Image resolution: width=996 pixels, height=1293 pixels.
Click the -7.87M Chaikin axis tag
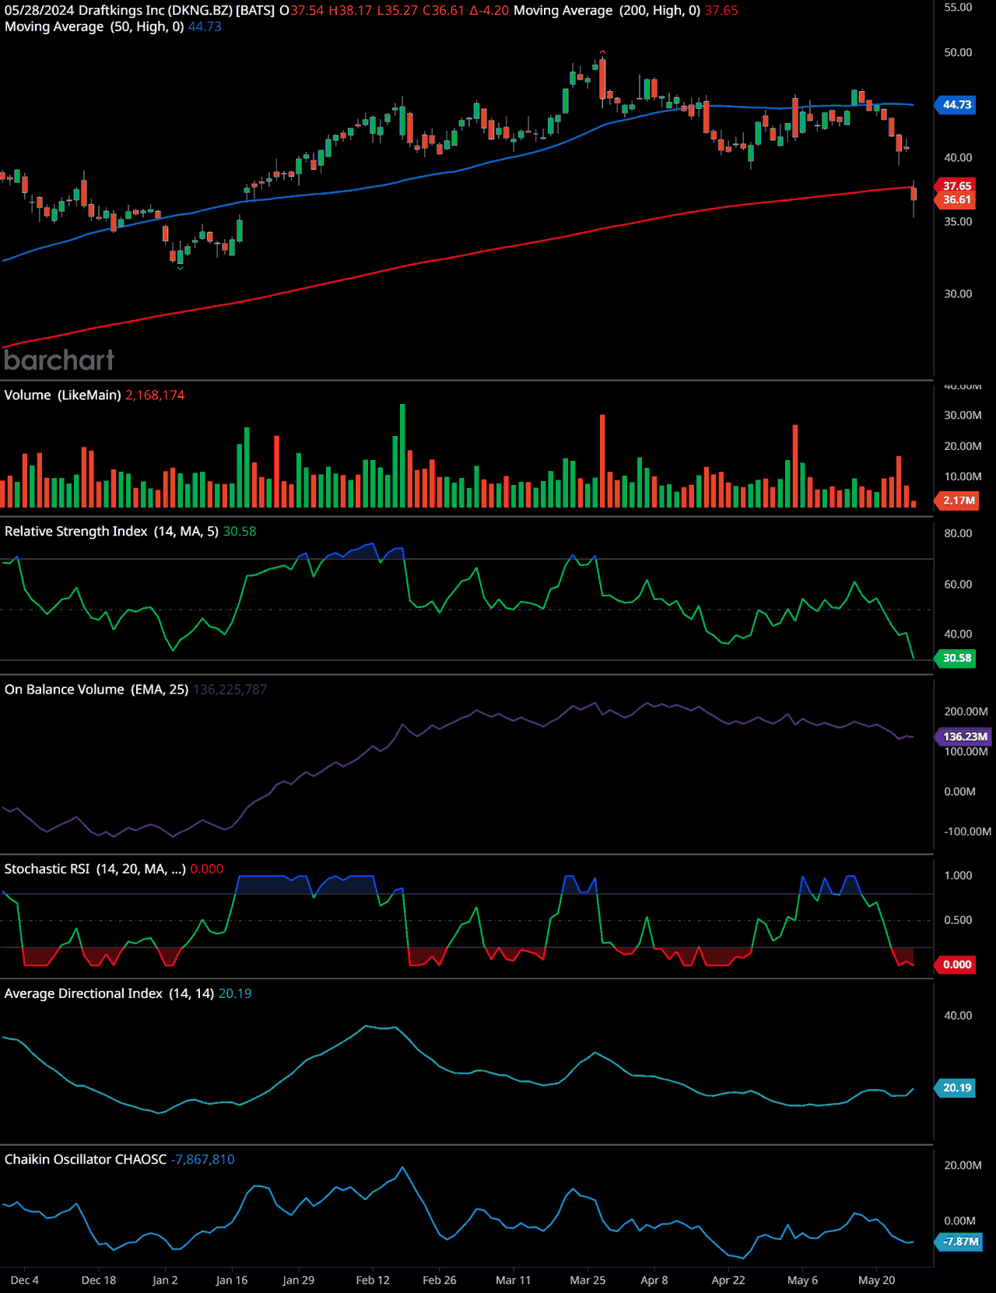960,1242
